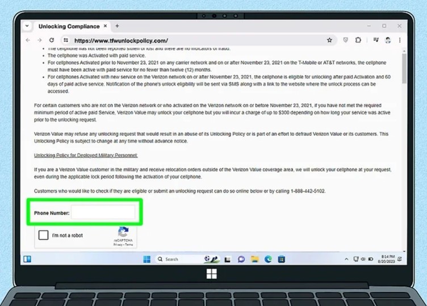The image size is (427, 306).
Task: Click the Phone Number input field
Action: tap(103, 213)
